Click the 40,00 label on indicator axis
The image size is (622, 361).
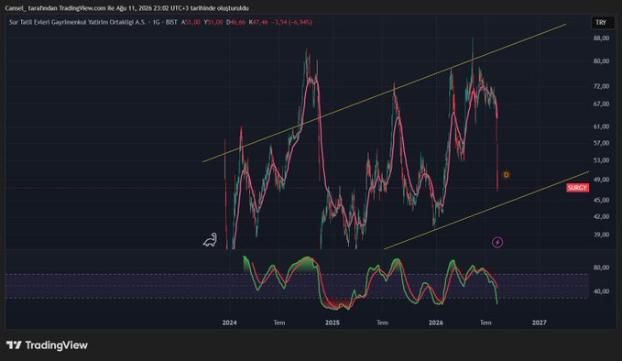click(x=601, y=291)
